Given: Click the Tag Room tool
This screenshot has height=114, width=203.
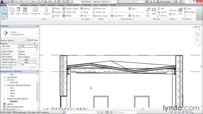Looking at the screenshot, I should (118, 16).
